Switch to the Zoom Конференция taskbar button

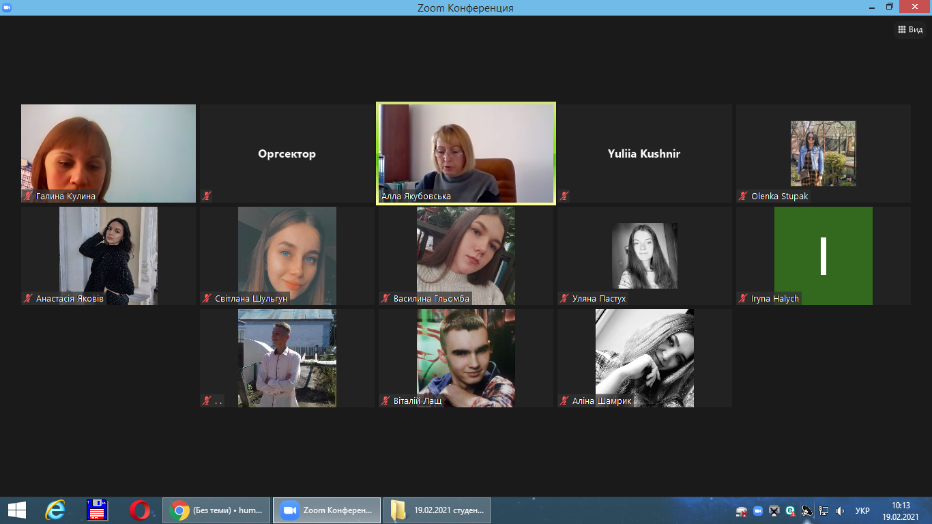(x=327, y=510)
